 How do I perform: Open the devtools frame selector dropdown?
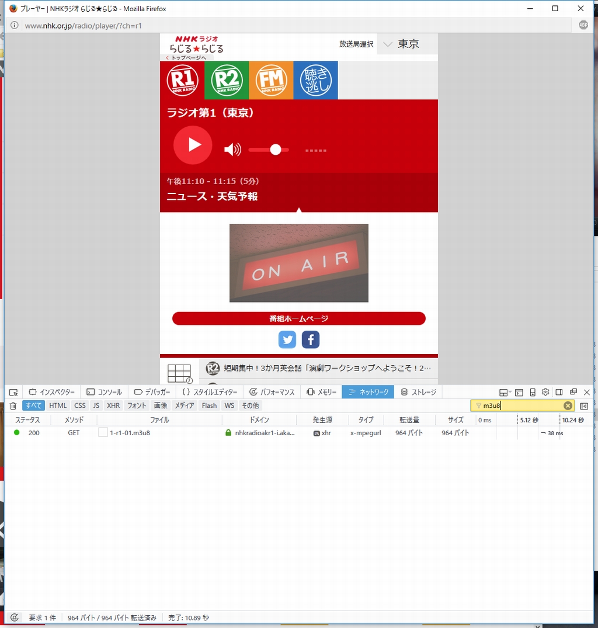[505, 392]
